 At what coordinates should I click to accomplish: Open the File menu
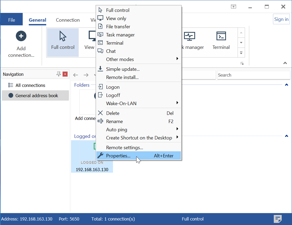[x=12, y=20]
